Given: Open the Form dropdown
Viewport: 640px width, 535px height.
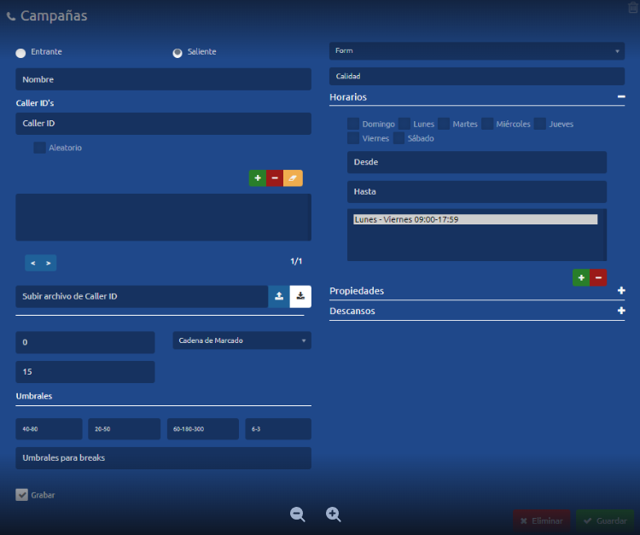Looking at the screenshot, I should pos(476,51).
